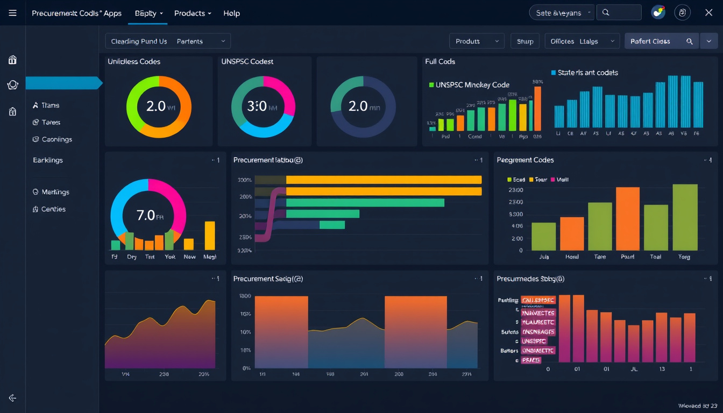Click the Stup button in the filter bar
723x413 pixels.
click(x=525, y=41)
